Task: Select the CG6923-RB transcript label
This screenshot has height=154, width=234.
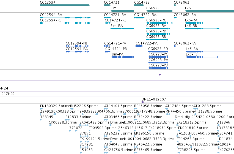Action: pyautogui.click(x=156, y=37)
